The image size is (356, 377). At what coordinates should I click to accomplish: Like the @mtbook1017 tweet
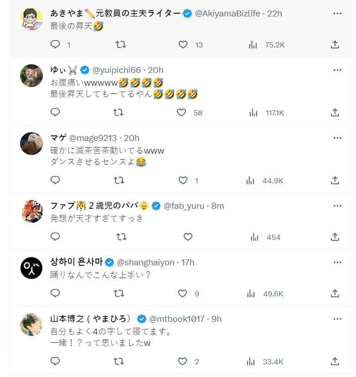(183, 361)
